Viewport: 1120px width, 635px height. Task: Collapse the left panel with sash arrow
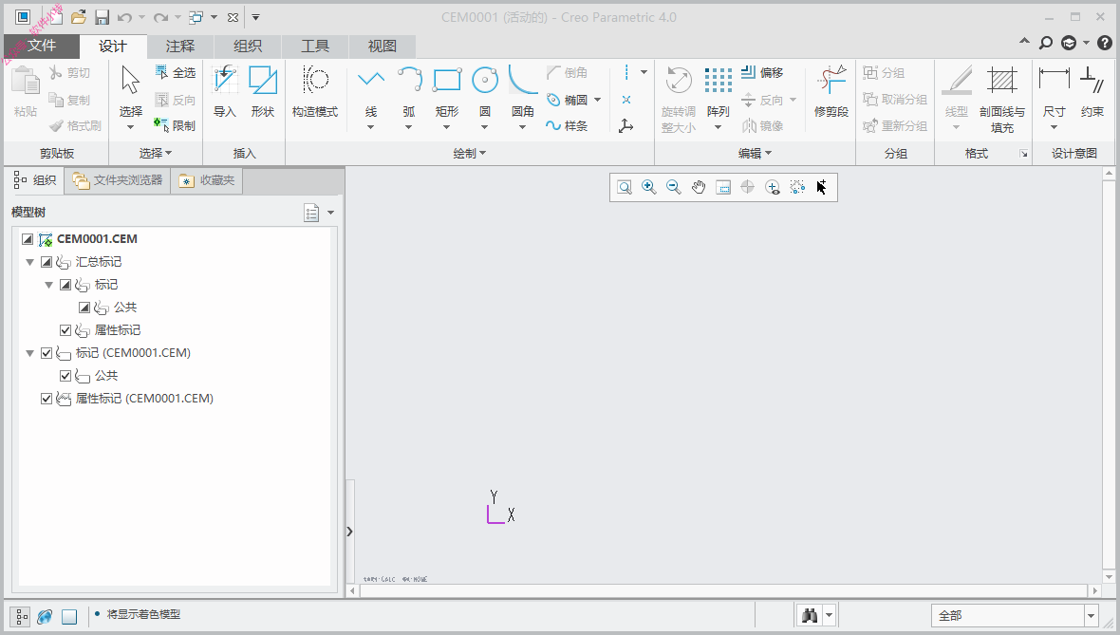point(350,532)
